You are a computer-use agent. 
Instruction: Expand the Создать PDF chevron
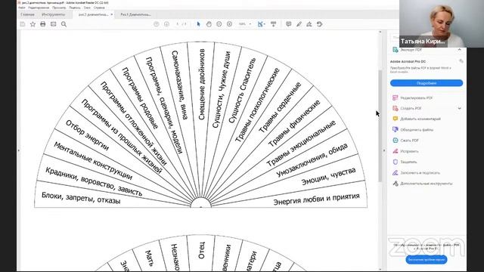click(459, 108)
